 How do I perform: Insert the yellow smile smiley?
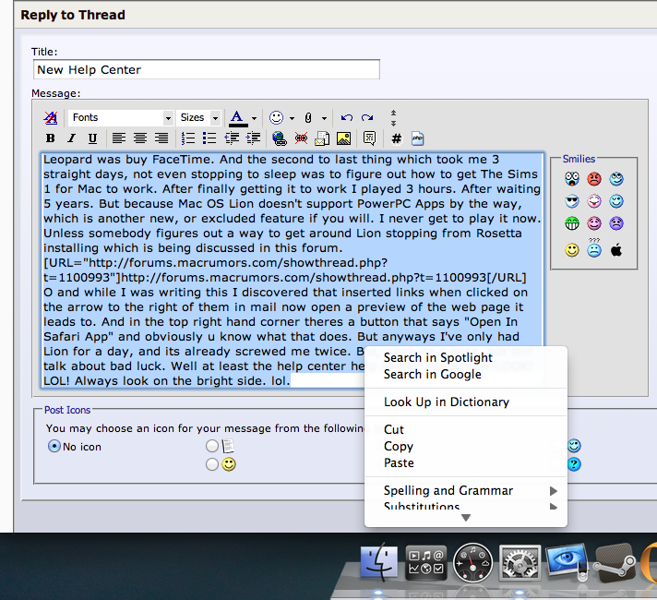pyautogui.click(x=572, y=250)
